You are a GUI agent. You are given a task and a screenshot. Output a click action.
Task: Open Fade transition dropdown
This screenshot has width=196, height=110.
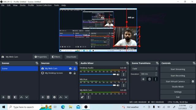coord(144,68)
